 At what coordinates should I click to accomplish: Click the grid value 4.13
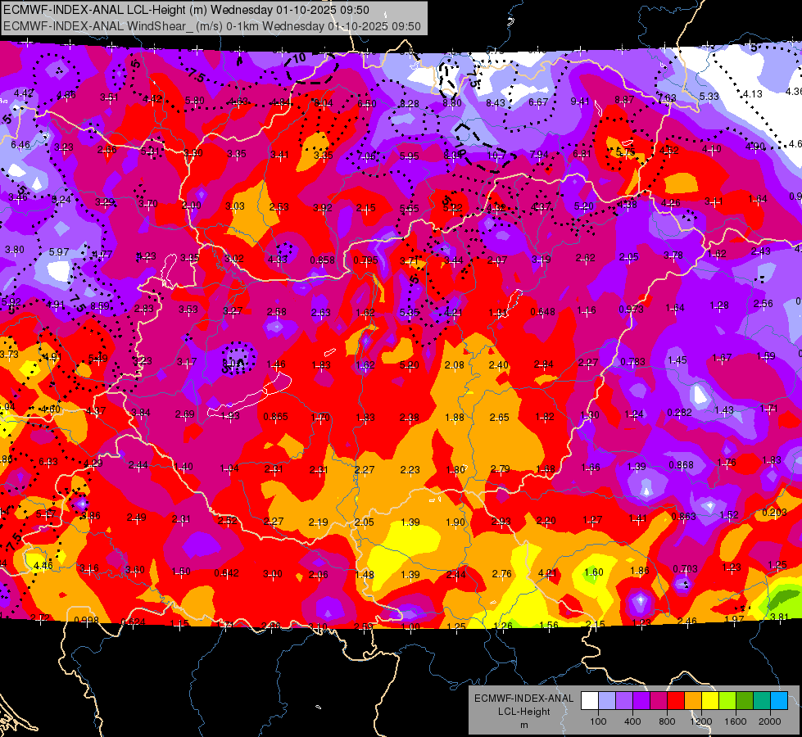752,94
